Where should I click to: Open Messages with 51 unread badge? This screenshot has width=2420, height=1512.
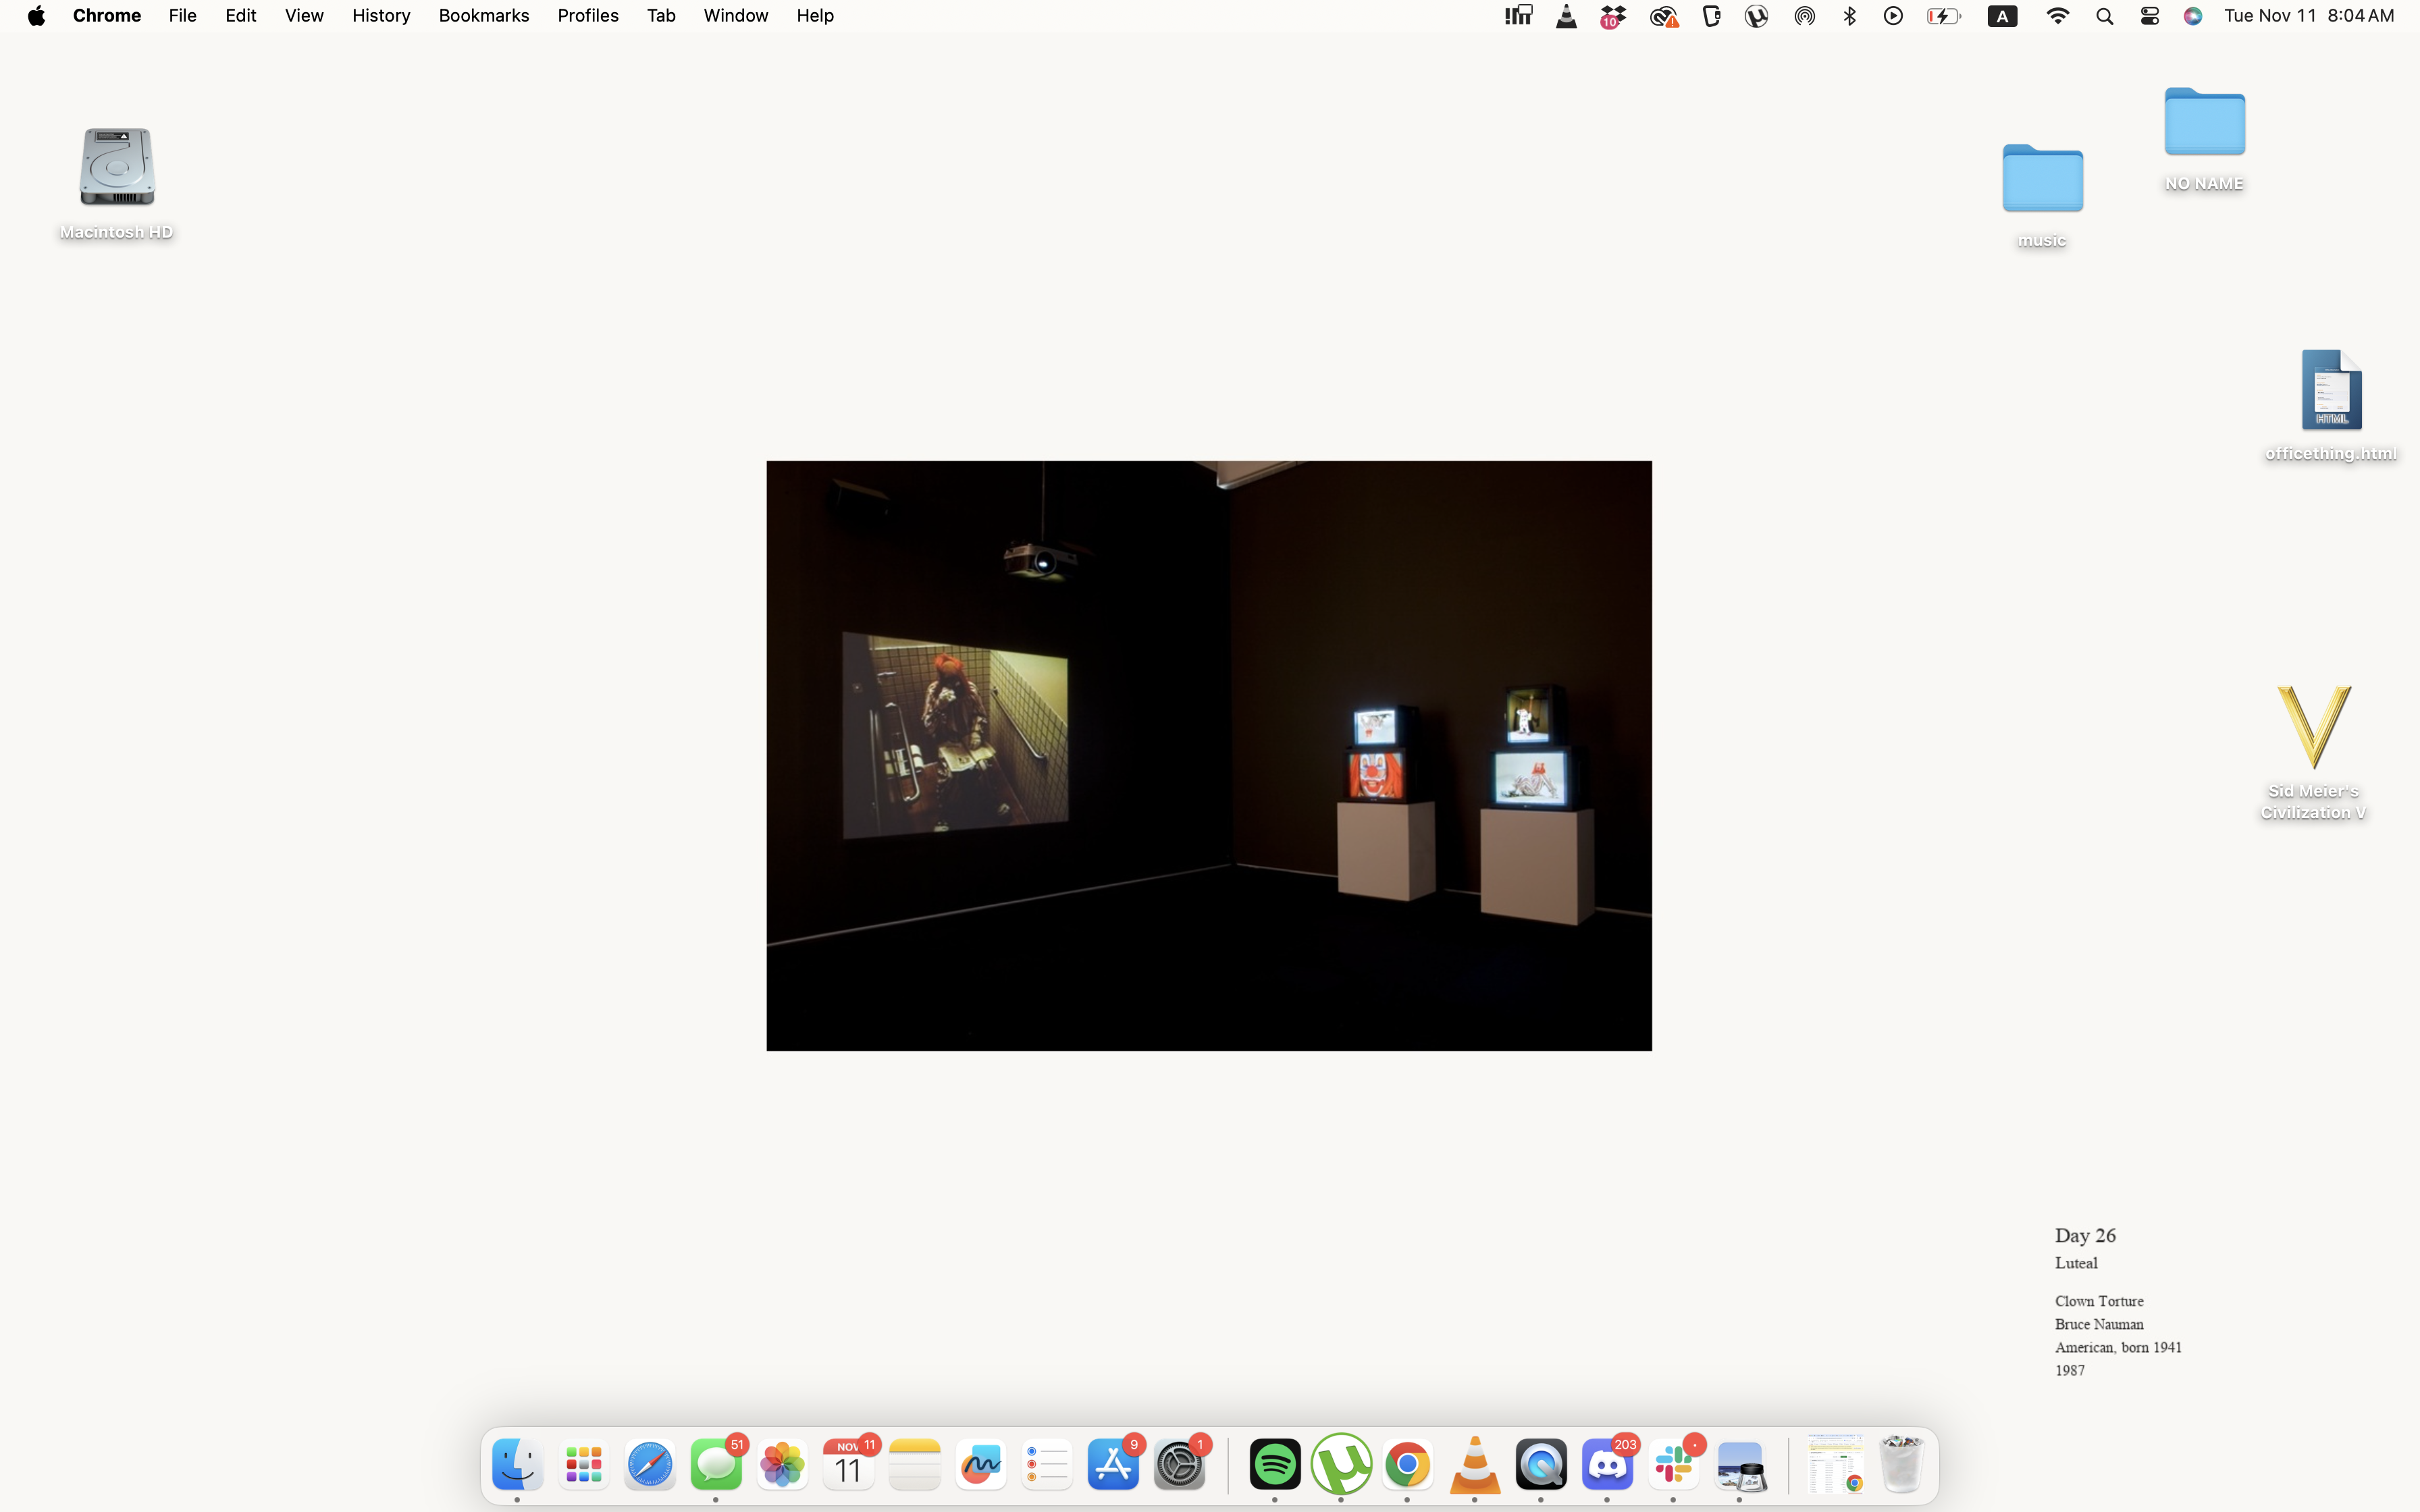click(716, 1465)
